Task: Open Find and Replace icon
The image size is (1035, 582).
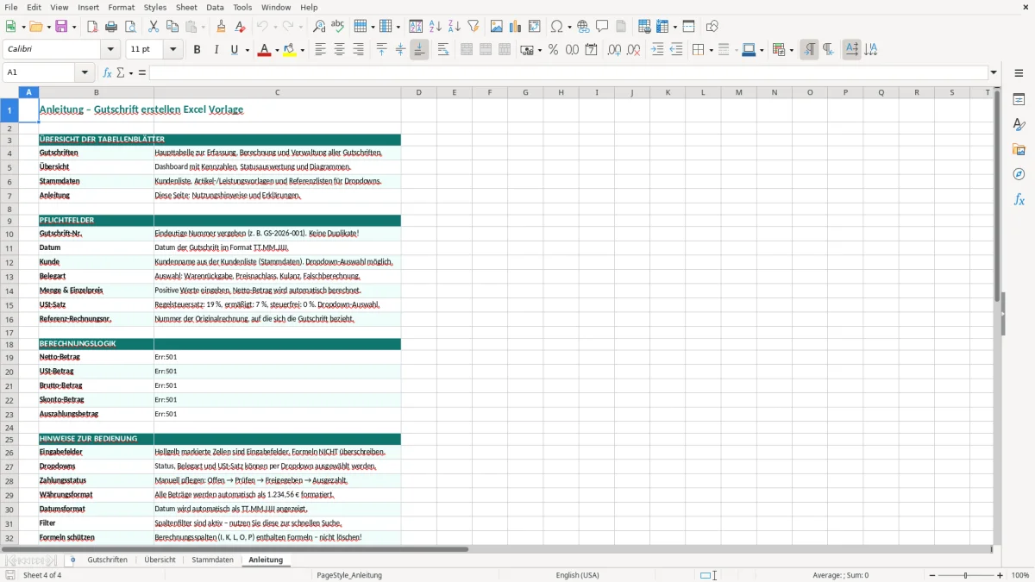Action: tap(319, 27)
